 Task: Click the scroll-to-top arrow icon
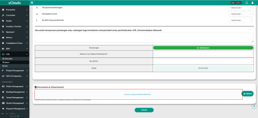click(254, 106)
